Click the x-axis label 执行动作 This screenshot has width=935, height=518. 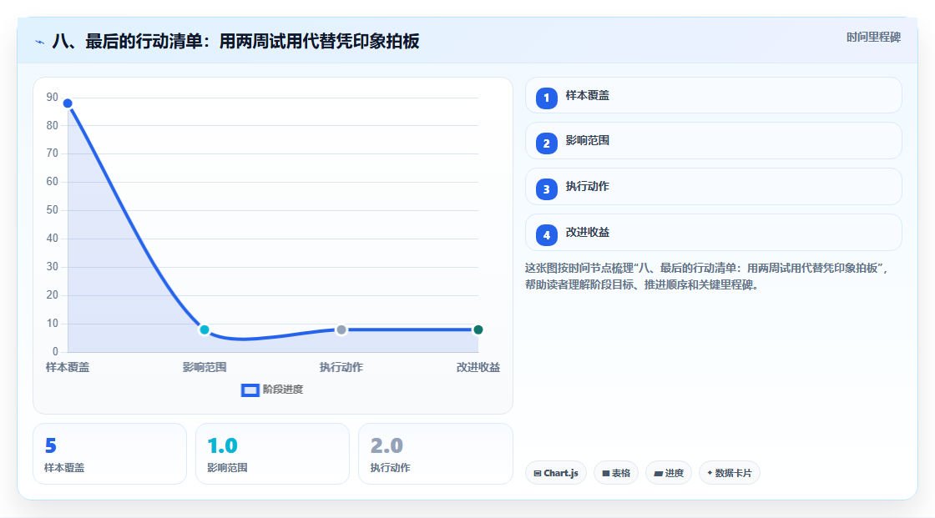(341, 367)
